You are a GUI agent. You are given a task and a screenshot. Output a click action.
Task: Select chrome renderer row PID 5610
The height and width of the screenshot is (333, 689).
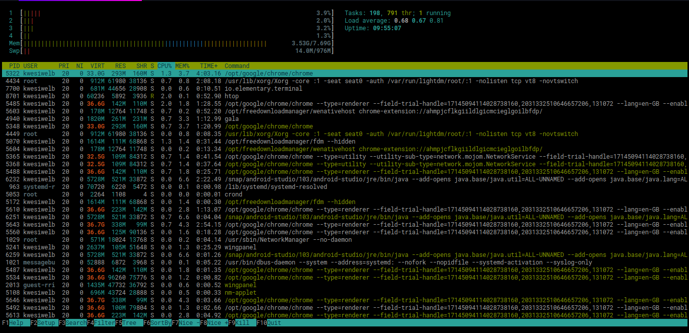[344, 210]
